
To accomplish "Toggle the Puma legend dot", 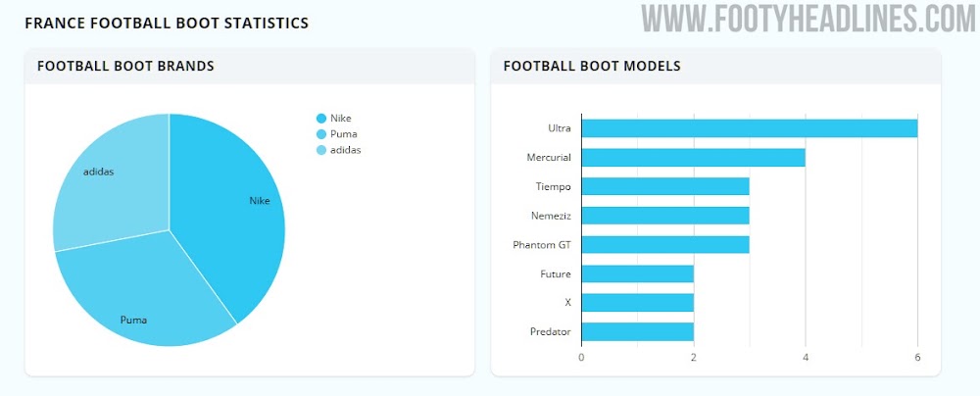I will point(320,134).
